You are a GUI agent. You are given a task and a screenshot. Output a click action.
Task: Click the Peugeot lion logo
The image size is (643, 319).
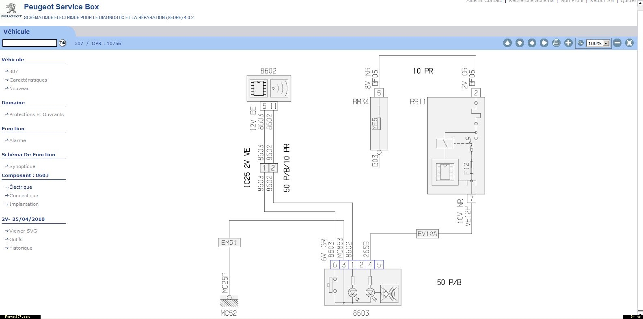[11, 9]
